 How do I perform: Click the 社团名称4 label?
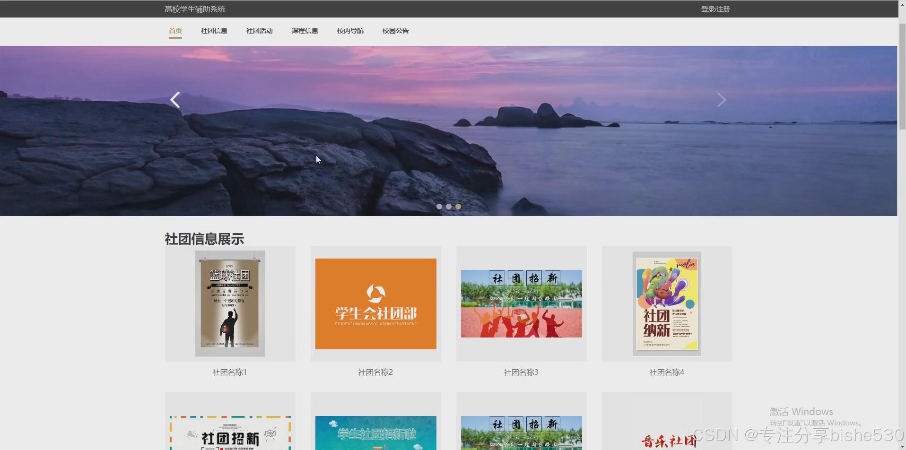click(x=667, y=372)
